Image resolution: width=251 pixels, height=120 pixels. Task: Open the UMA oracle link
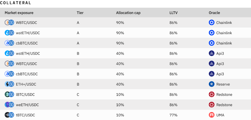click(x=221, y=115)
